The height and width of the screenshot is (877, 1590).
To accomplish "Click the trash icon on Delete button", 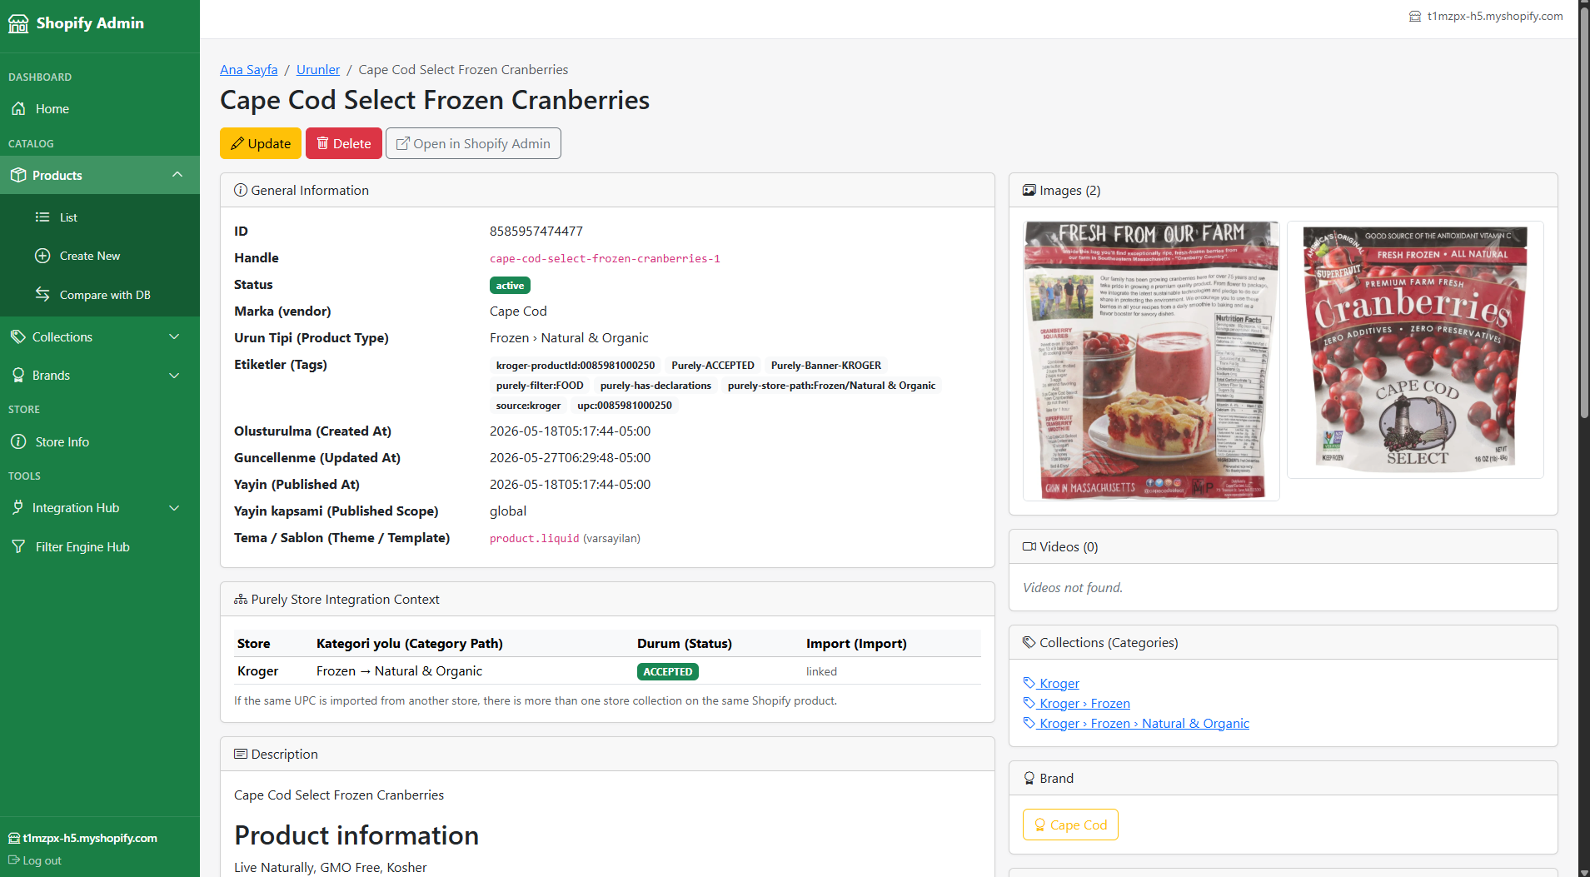I will (322, 143).
